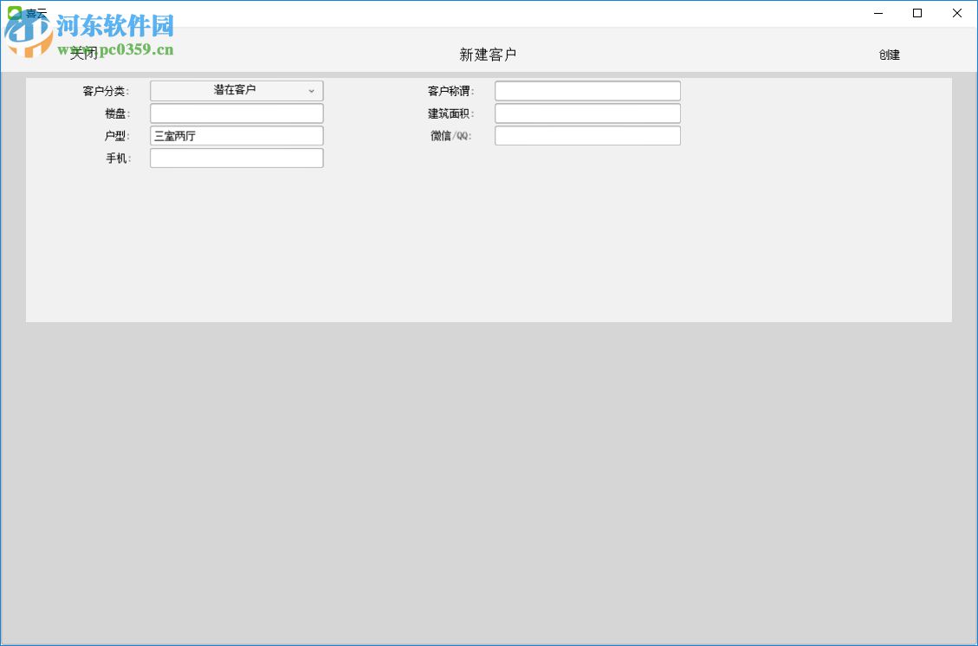This screenshot has height=646, width=978.
Task: Click the 微信/QQ input box
Action: [587, 135]
